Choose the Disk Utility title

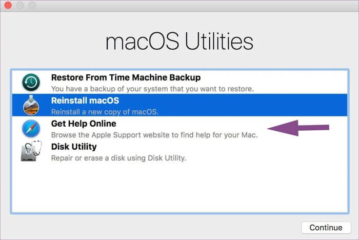(74, 147)
